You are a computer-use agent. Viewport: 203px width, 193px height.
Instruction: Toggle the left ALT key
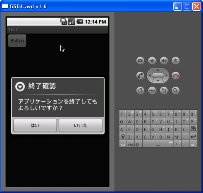point(123,144)
